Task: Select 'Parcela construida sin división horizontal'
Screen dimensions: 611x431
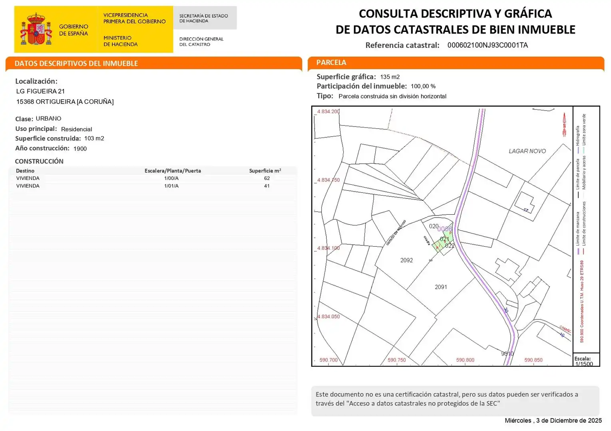Action: point(392,96)
